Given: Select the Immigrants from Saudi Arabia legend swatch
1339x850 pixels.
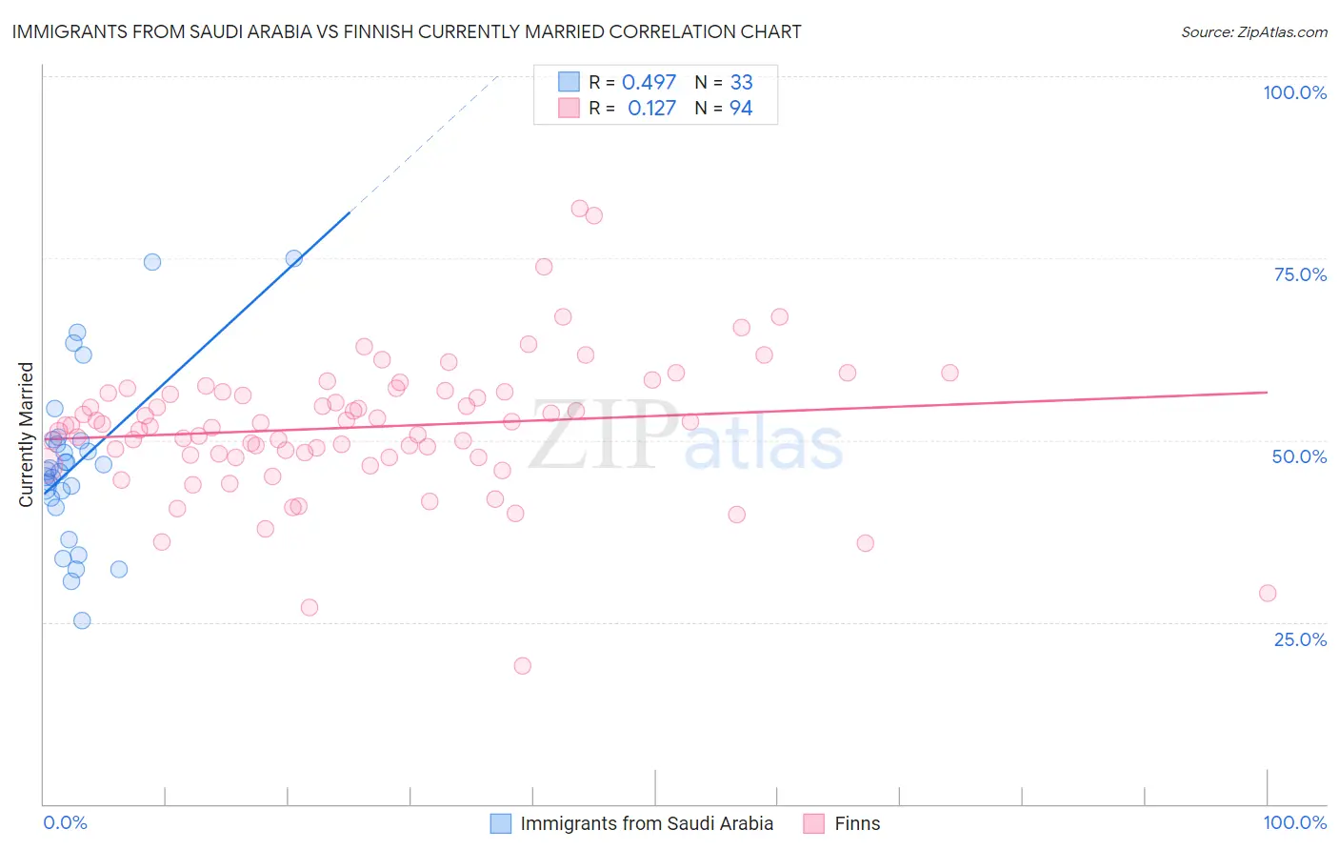Looking at the screenshot, I should click(501, 823).
